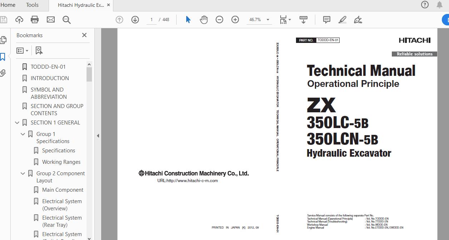Viewport: 449px width, 240px height.
Task: Click the Zoom in plus icon
Action: click(x=235, y=20)
